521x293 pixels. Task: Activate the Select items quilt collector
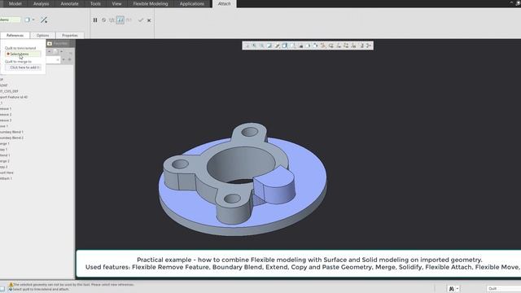point(23,54)
